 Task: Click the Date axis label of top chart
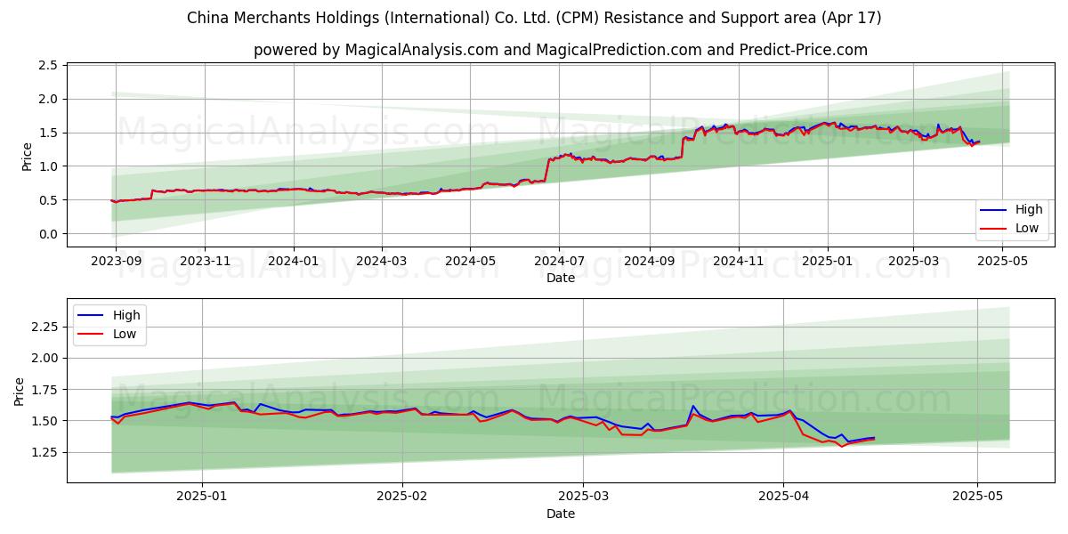point(561,278)
